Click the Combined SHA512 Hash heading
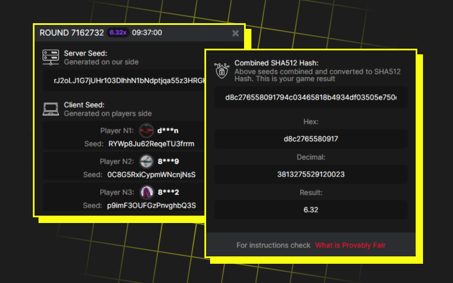Screen dimensions: 453x283 (276, 63)
